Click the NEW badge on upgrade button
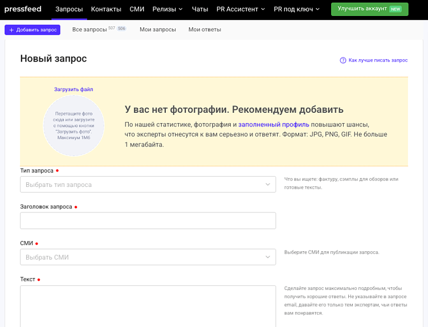Image resolution: width=428 pixels, height=327 pixels. tap(396, 9)
